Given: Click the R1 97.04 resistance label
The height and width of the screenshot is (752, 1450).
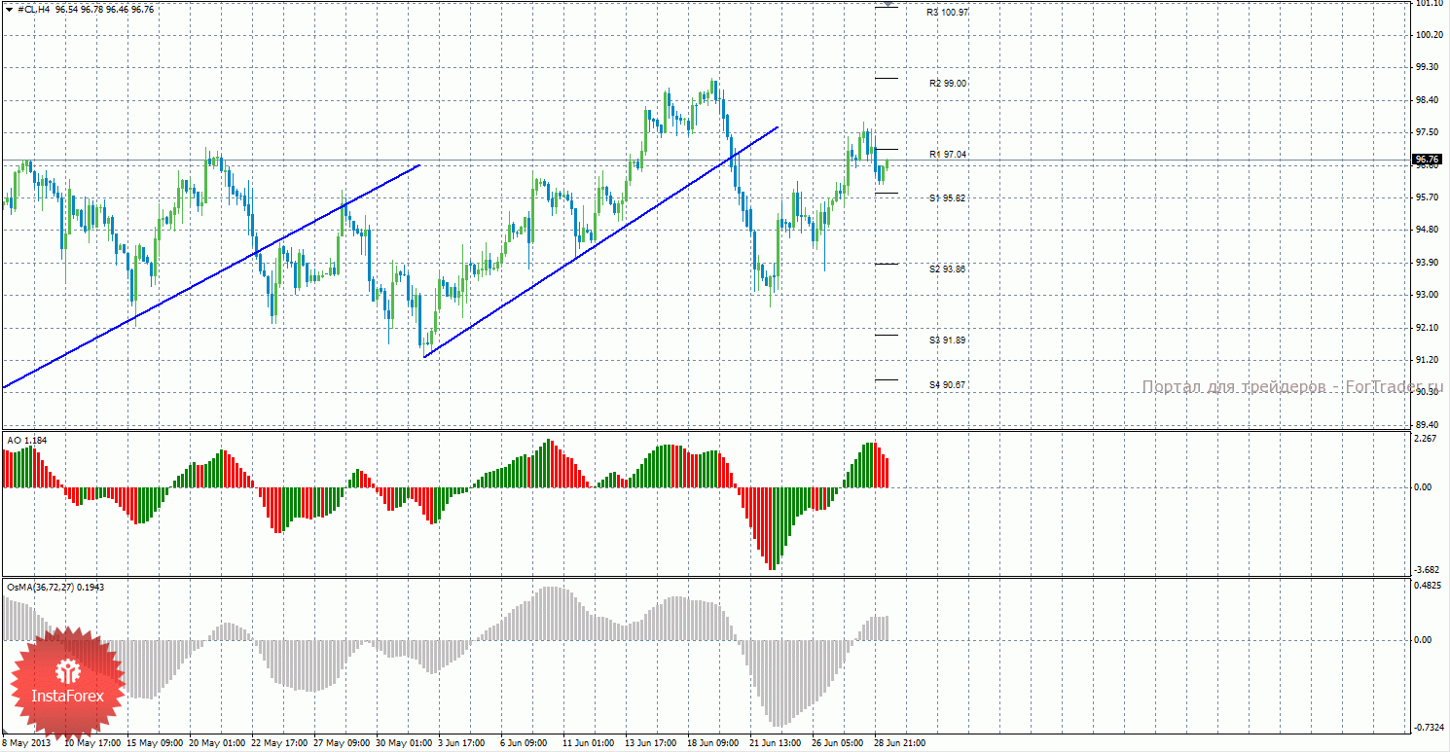Looking at the screenshot, I should click(948, 154).
